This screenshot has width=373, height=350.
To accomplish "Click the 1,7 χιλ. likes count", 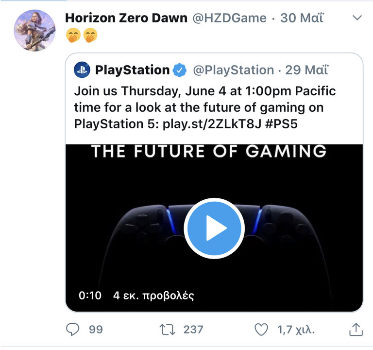I will [296, 330].
